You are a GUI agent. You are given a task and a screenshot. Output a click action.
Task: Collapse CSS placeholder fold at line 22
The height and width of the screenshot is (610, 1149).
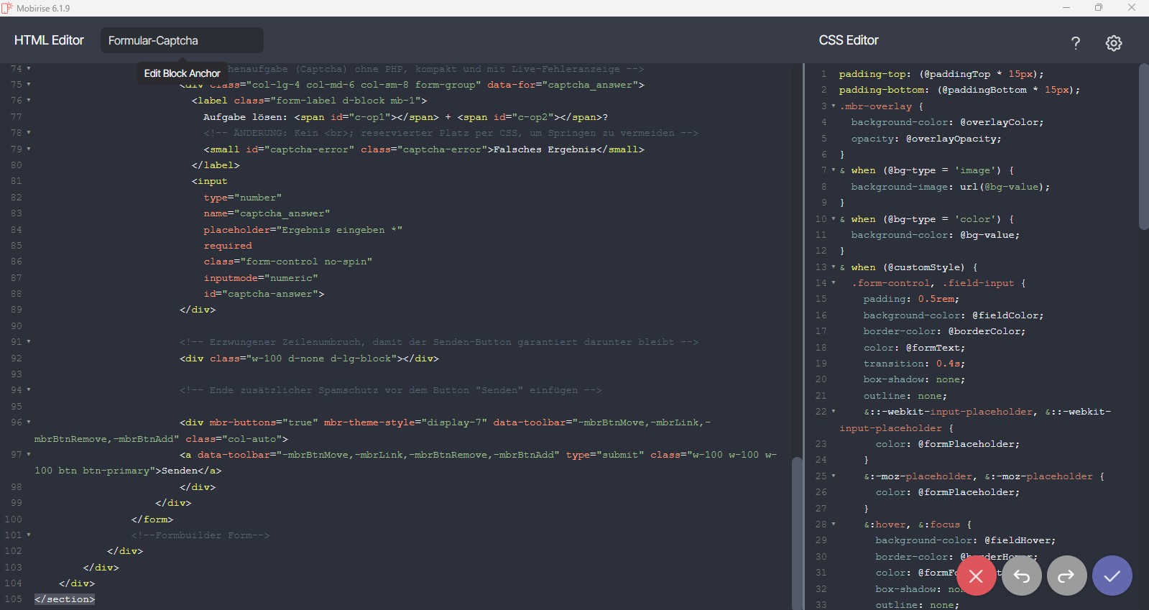point(834,411)
